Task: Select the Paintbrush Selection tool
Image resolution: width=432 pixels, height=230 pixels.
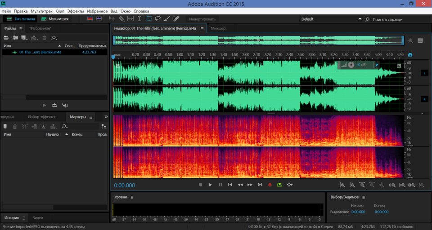Action: point(166,19)
